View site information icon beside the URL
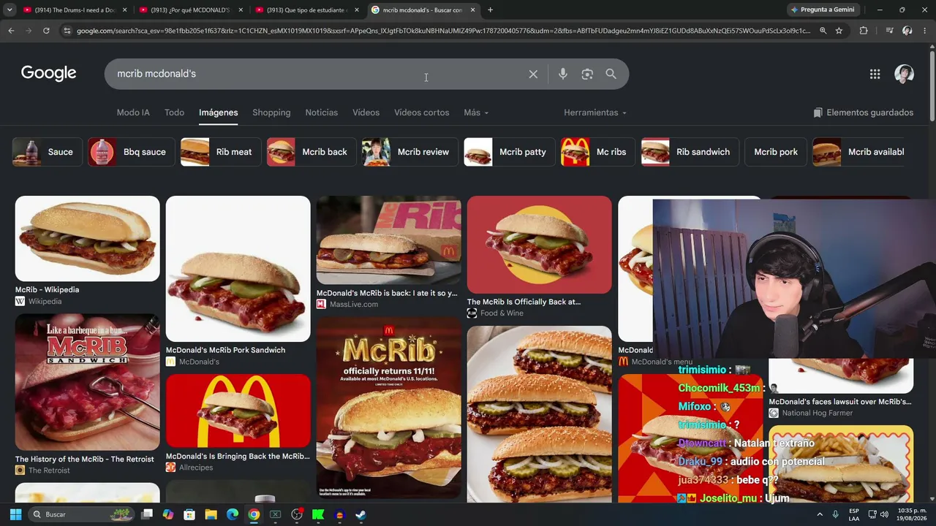Image resolution: width=936 pixels, height=526 pixels. coord(67,31)
